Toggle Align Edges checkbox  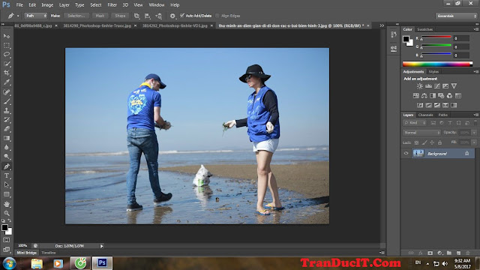click(x=217, y=16)
